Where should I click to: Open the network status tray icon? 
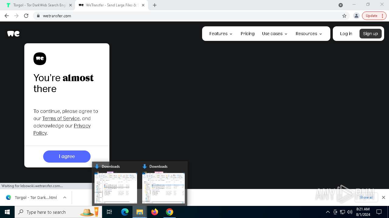[343, 212]
